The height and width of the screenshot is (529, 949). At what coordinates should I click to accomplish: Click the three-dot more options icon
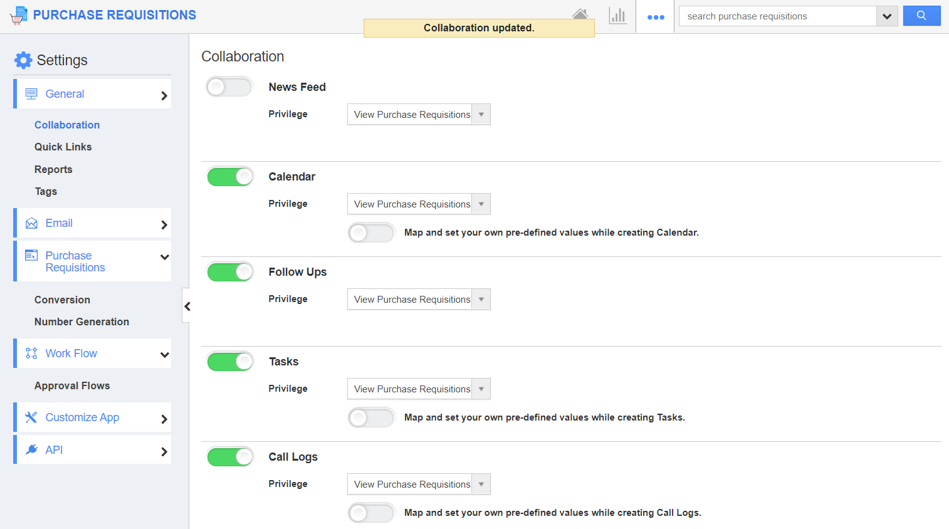(656, 17)
